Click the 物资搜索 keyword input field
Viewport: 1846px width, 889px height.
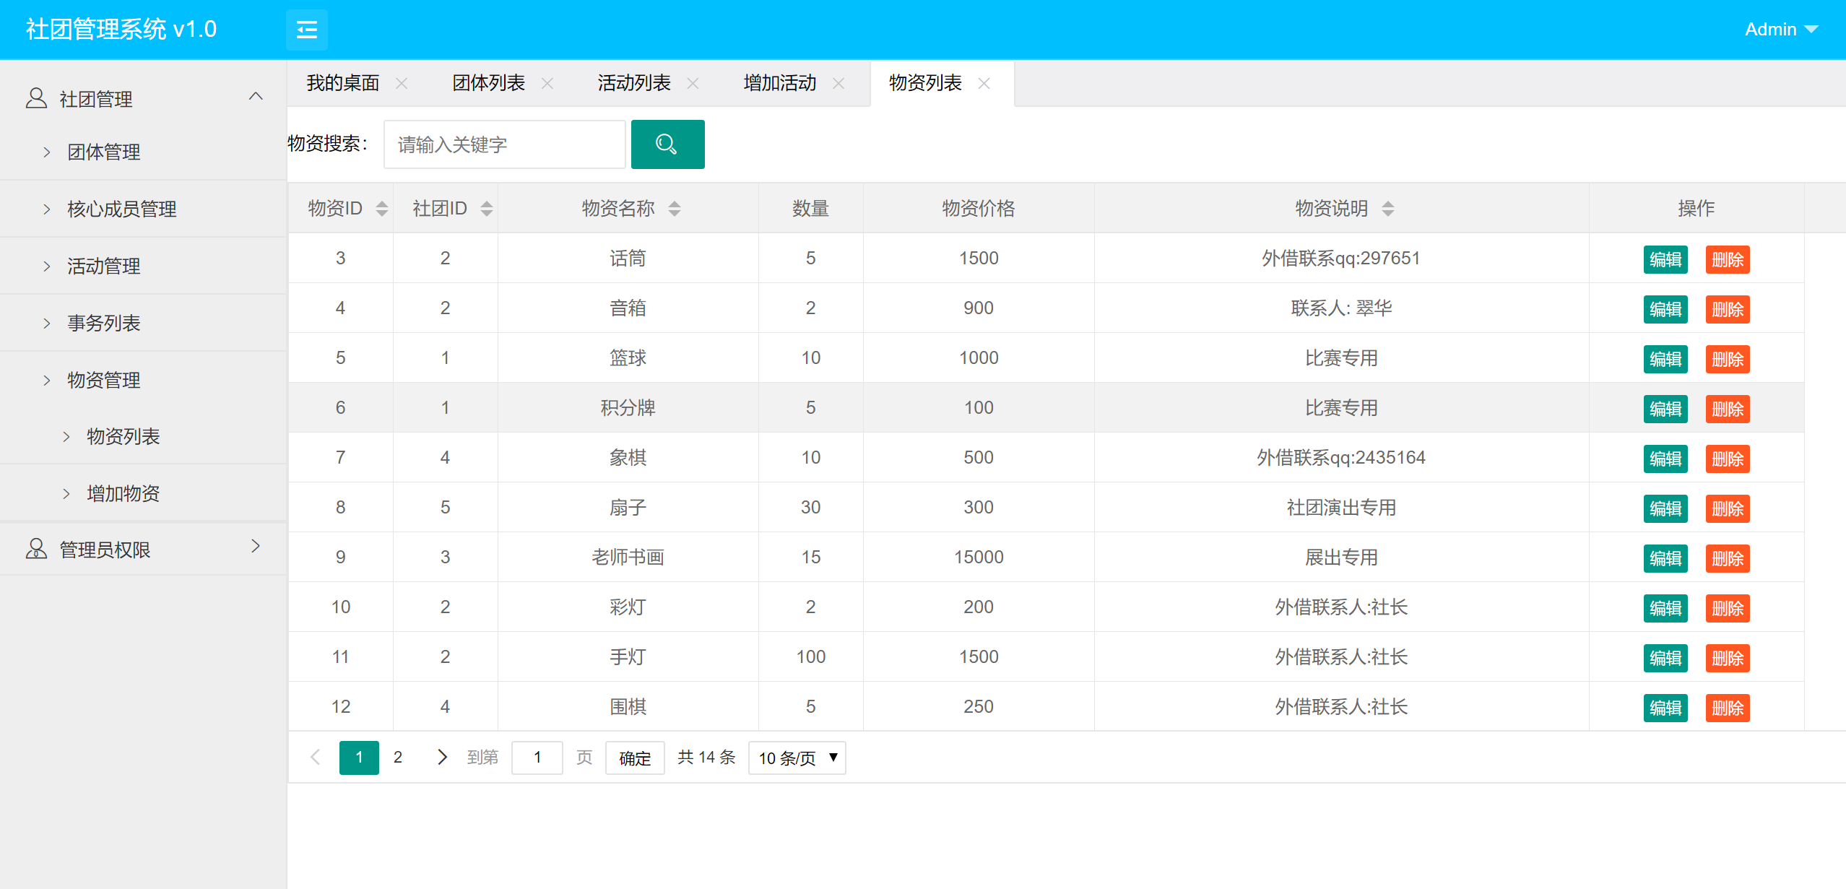click(504, 144)
